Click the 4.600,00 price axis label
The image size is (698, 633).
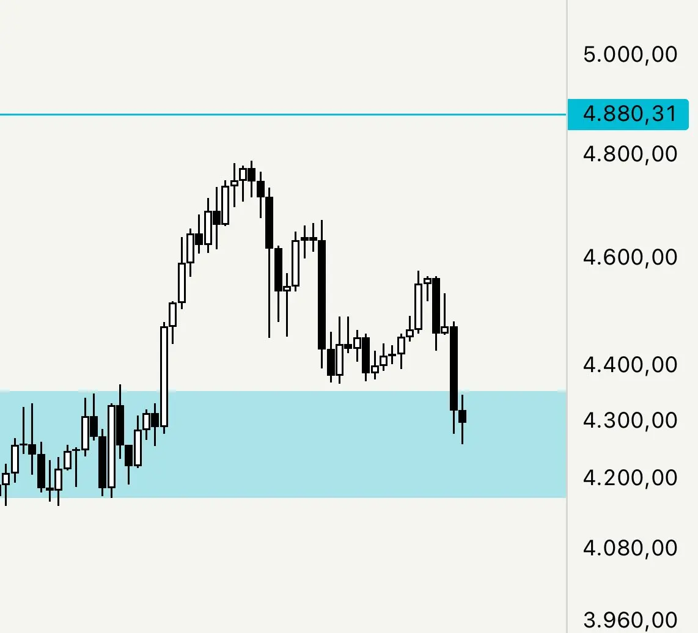630,257
